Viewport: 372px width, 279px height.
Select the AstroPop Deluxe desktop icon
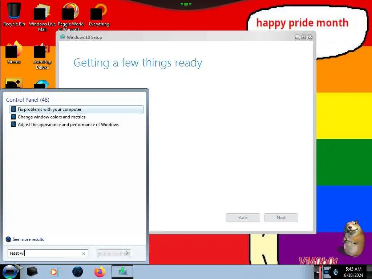(42, 56)
